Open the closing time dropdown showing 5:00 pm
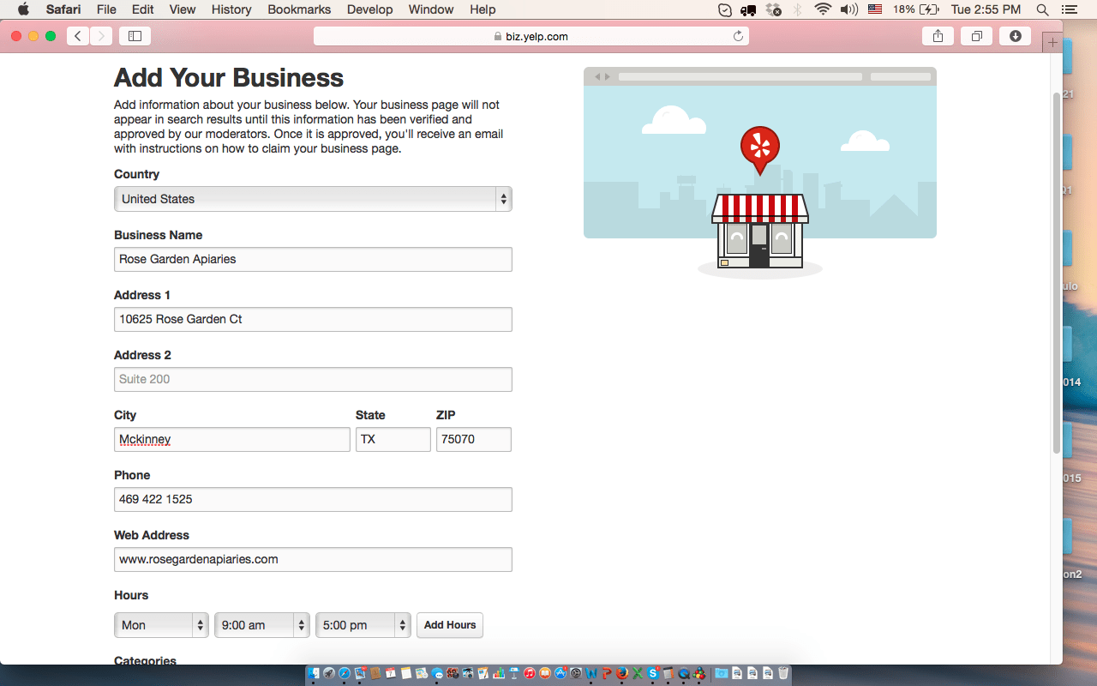1097x686 pixels. 363,625
